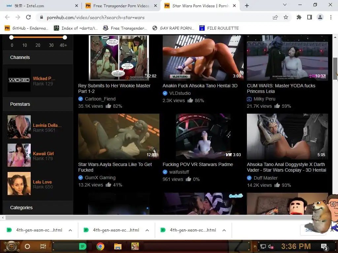Viewport: 338px width, 253px height.
Task: Open the Cartoon_Fiend uploader link
Action: click(100, 99)
